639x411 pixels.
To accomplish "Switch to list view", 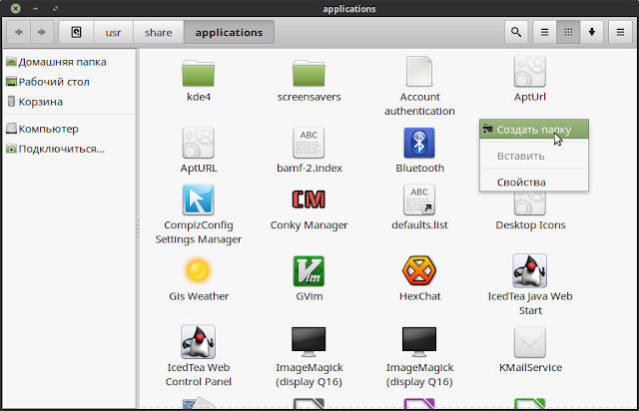I will [x=544, y=32].
